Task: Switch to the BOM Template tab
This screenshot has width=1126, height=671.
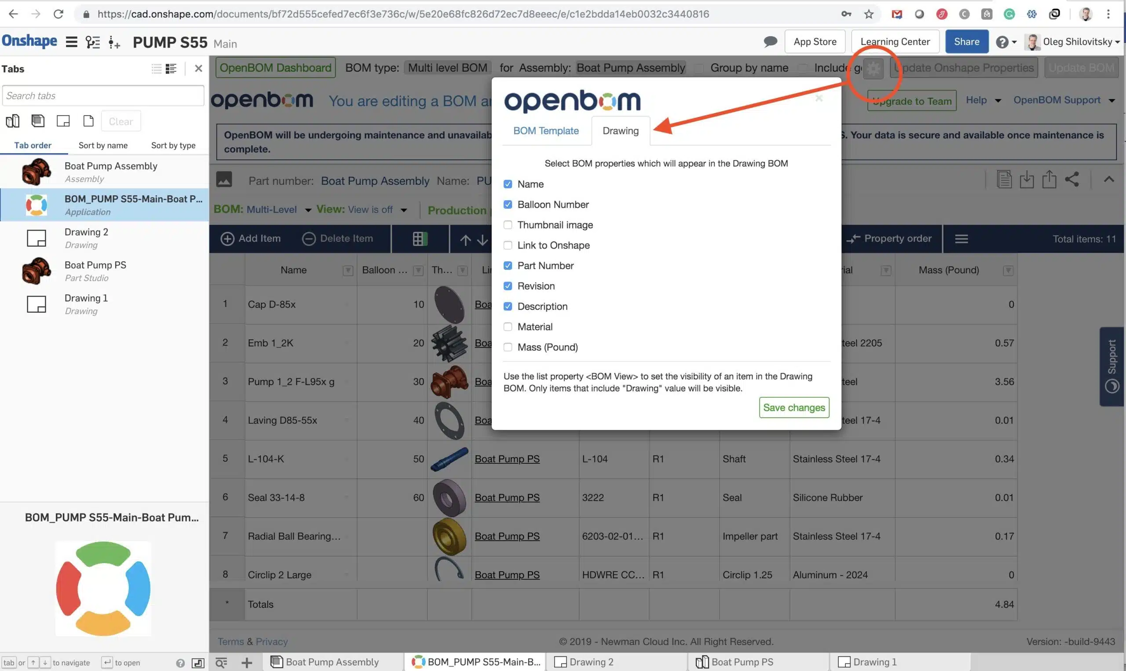Action: [x=546, y=131]
